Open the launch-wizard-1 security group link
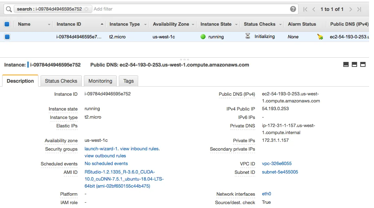This screenshot has width=374, height=208. [x=101, y=149]
